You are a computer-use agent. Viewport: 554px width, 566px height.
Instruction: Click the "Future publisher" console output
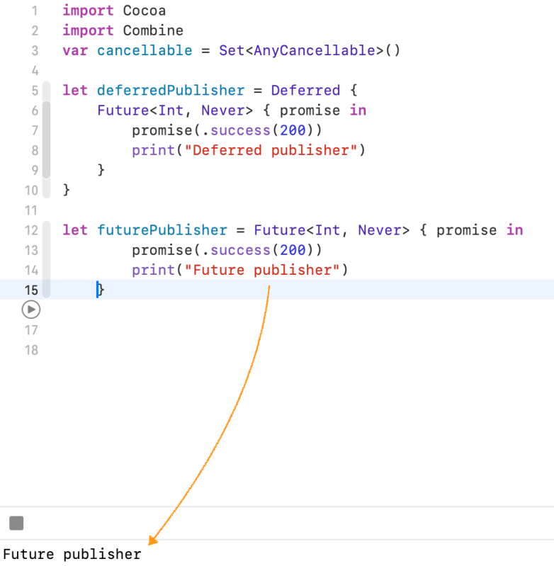[x=72, y=554]
